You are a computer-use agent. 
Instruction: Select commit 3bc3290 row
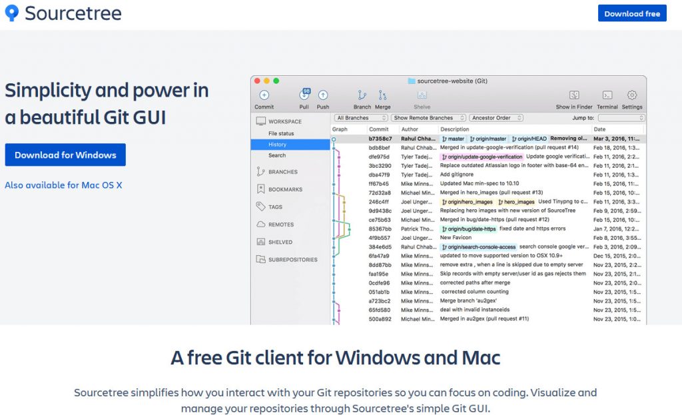point(488,166)
